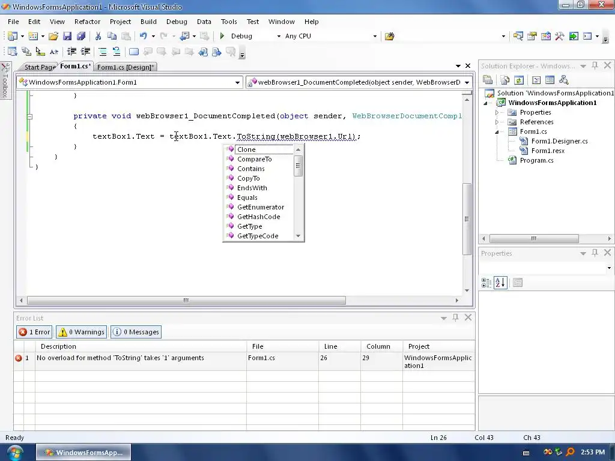
Task: Toggle auto-hide pin on Error List panel
Action: click(455, 318)
